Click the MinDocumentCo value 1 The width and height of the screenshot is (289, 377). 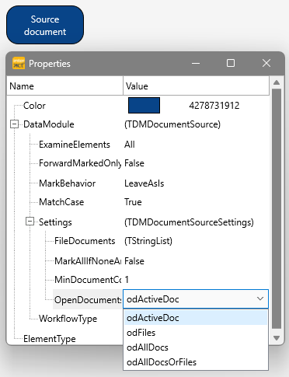pos(127,280)
